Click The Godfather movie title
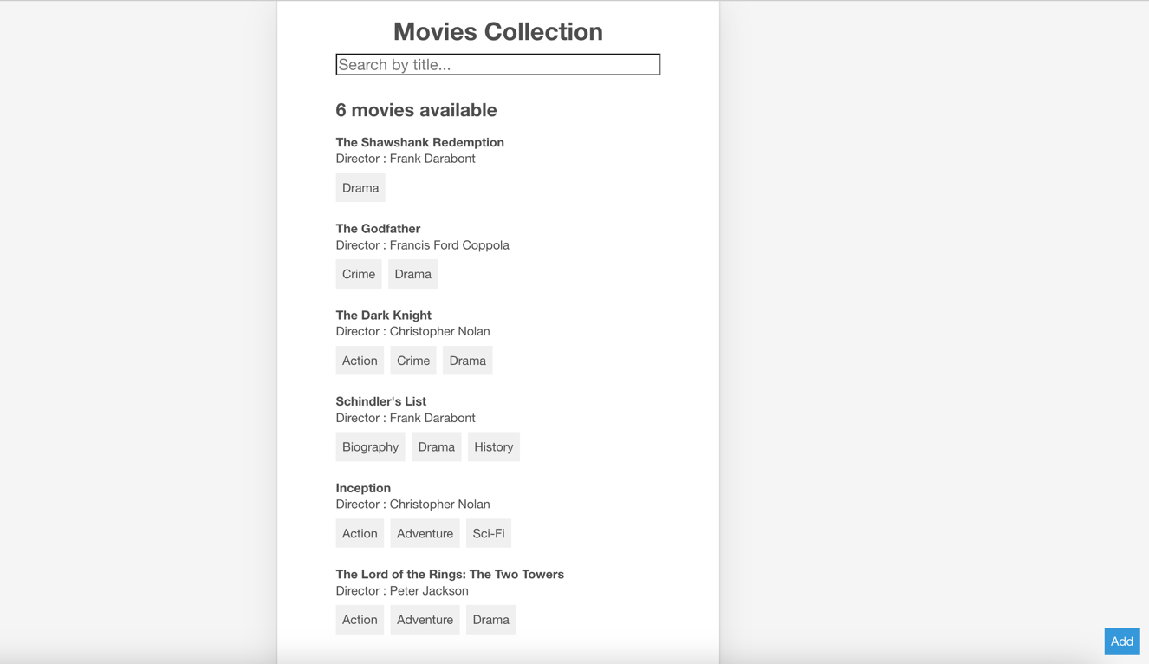The width and height of the screenshot is (1149, 664). coord(378,229)
